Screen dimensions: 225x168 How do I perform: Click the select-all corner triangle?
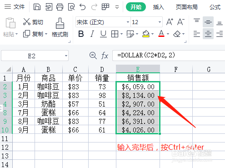pyautogui.click(x=9, y=69)
